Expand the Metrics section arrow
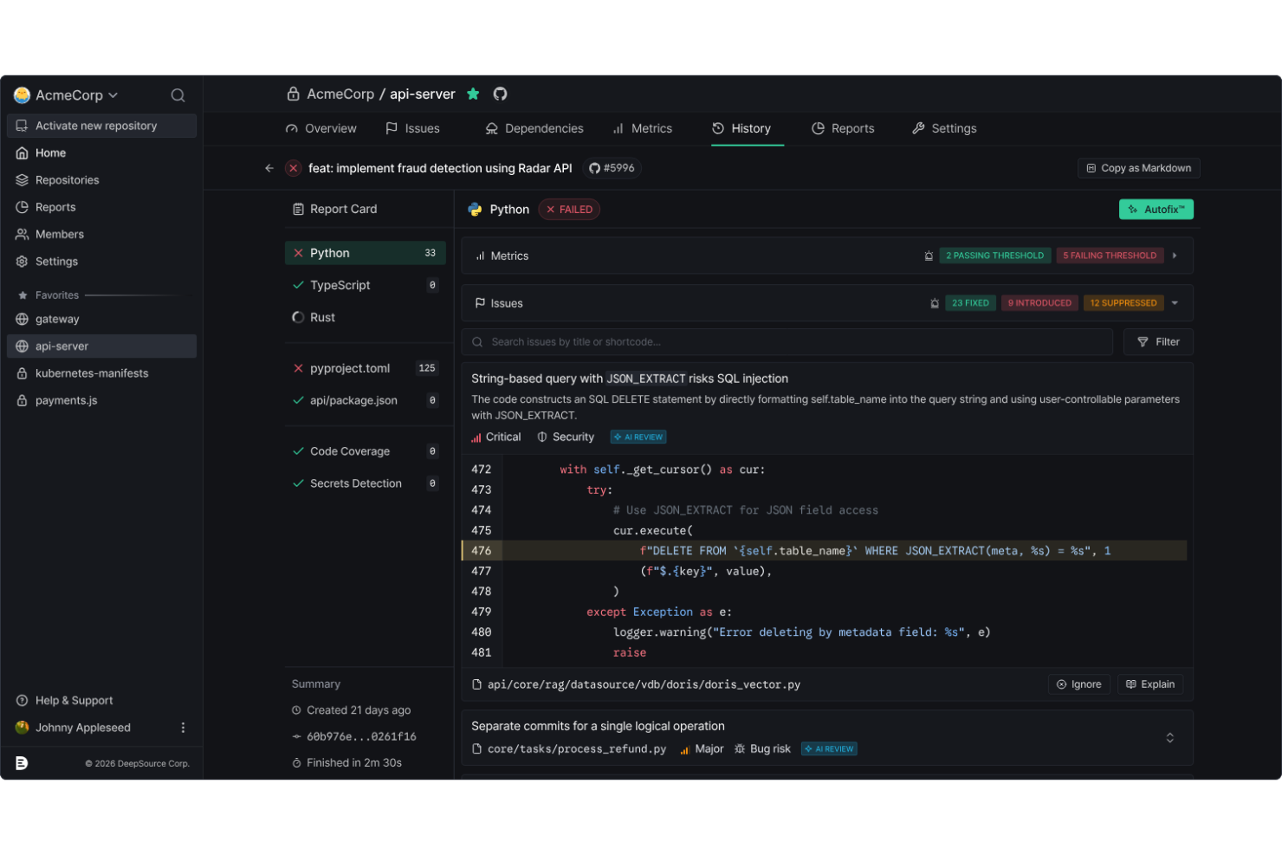 [x=1175, y=256]
